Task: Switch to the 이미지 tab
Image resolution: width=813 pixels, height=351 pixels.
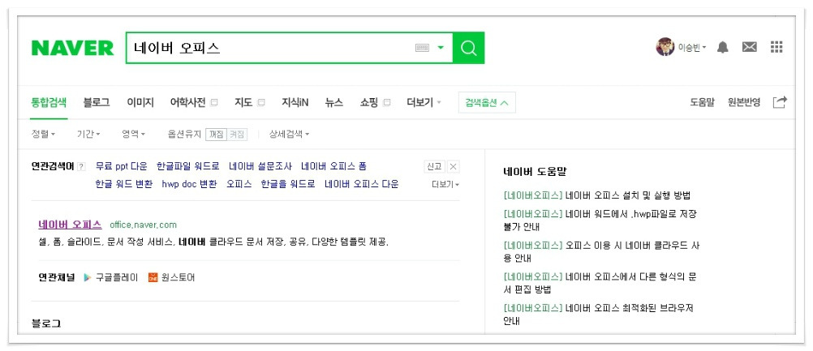Action: coord(140,102)
